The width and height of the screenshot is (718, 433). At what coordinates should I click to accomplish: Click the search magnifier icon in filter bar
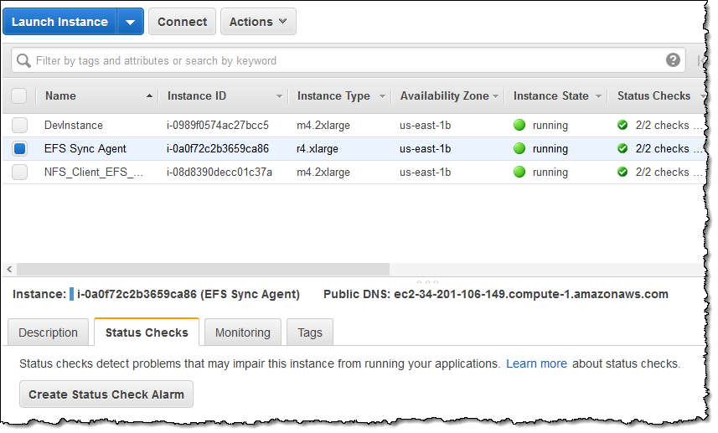23,61
